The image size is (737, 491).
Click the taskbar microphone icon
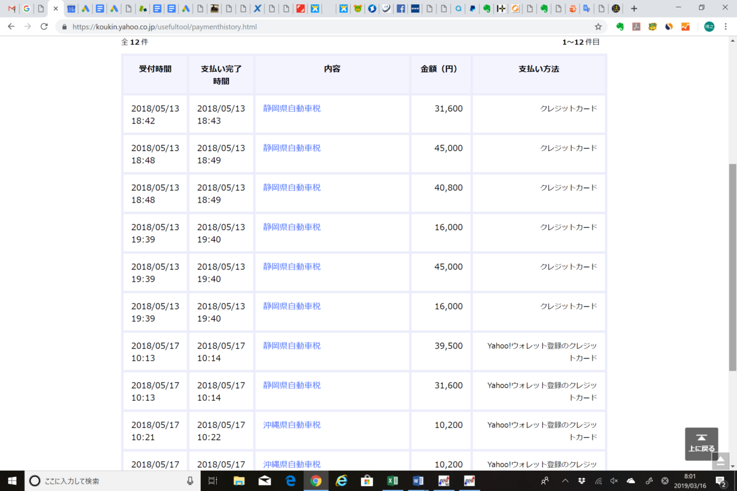(190, 481)
